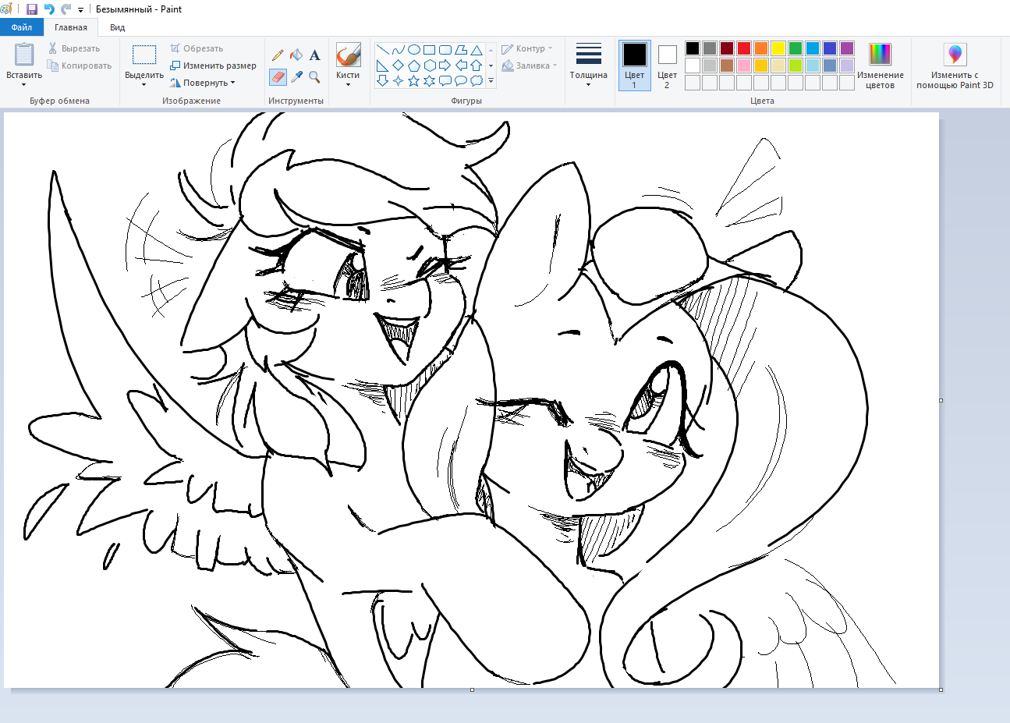Click the Paste (Вставить) clipboard icon
The height and width of the screenshot is (723, 1010).
point(24,55)
